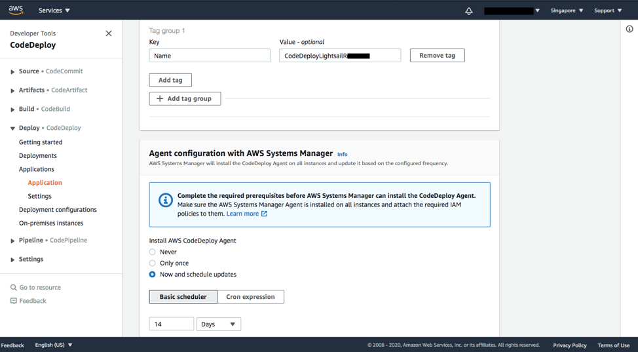Click the Key input field containing Name
The image size is (638, 352).
[x=210, y=56]
